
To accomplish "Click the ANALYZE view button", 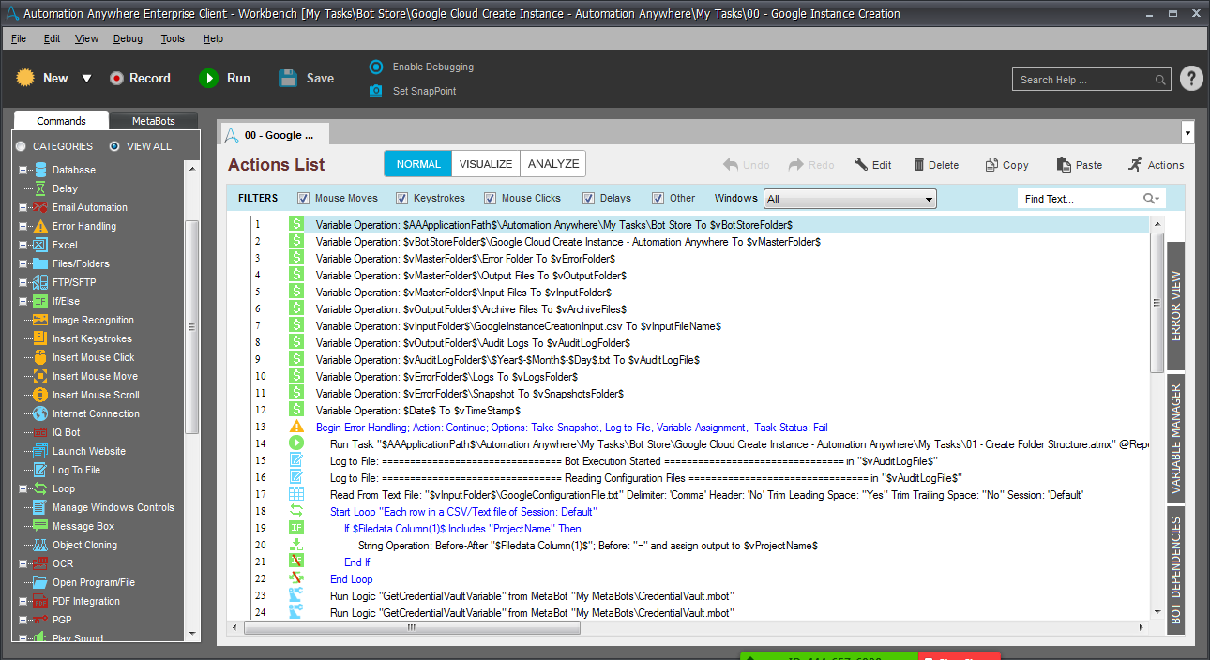I will coord(553,164).
